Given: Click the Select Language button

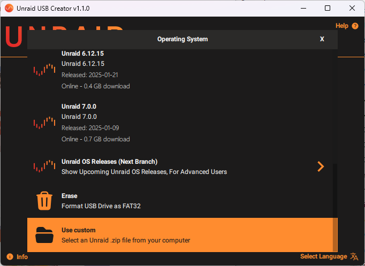Looking at the screenshot, I should pyautogui.click(x=324, y=256).
